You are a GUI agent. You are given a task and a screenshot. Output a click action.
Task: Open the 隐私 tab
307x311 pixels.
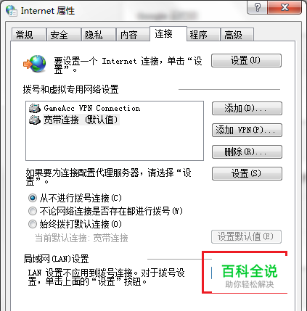pyautogui.click(x=99, y=35)
